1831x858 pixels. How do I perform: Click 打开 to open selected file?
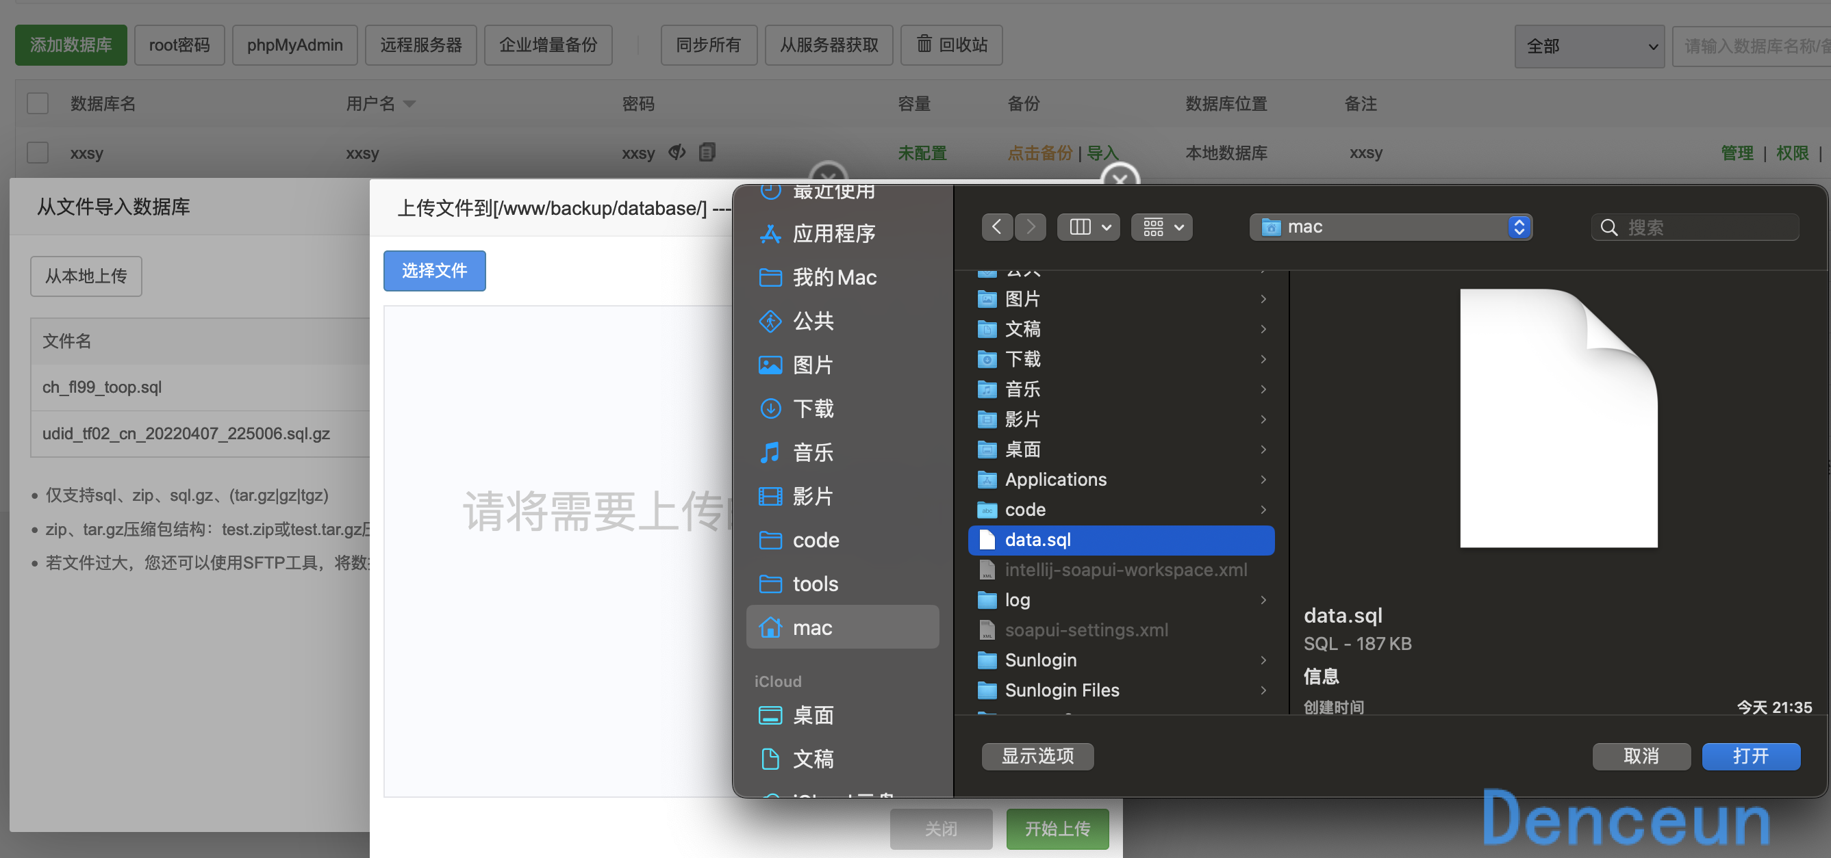(1751, 756)
